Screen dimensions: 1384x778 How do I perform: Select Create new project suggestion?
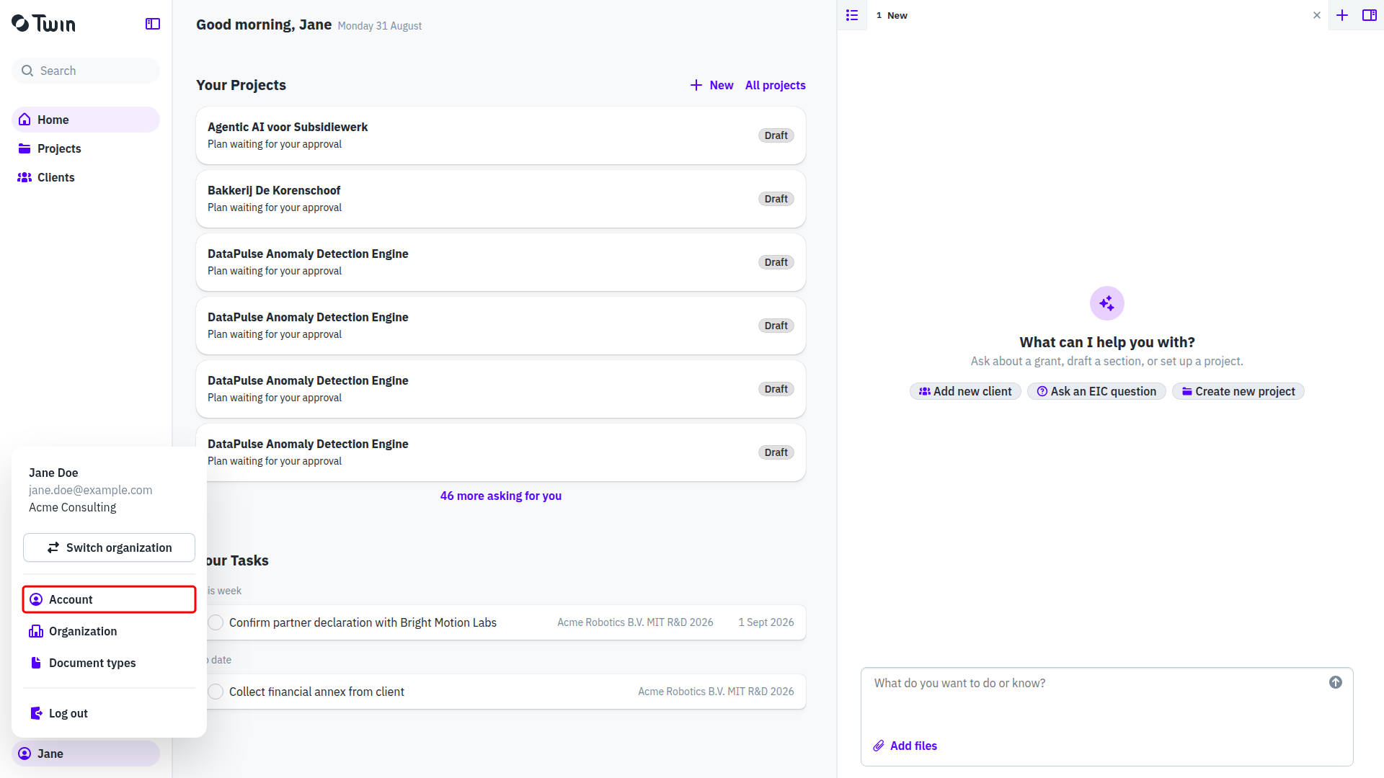(1238, 391)
